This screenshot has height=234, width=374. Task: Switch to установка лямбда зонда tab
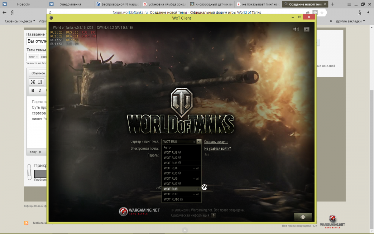click(164, 4)
